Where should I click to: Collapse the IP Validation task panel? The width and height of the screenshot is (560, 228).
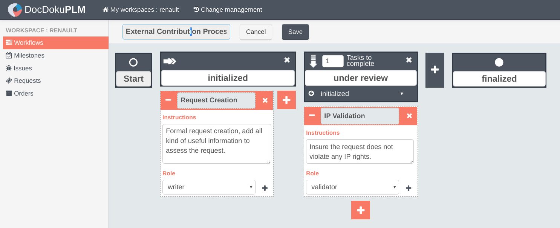click(312, 116)
